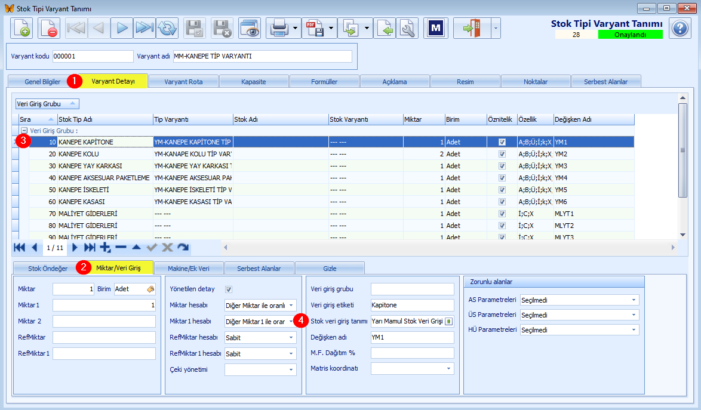Toggle Öznitelik checkbox for MLYT2 row
The image size is (701, 410).
click(x=502, y=226)
